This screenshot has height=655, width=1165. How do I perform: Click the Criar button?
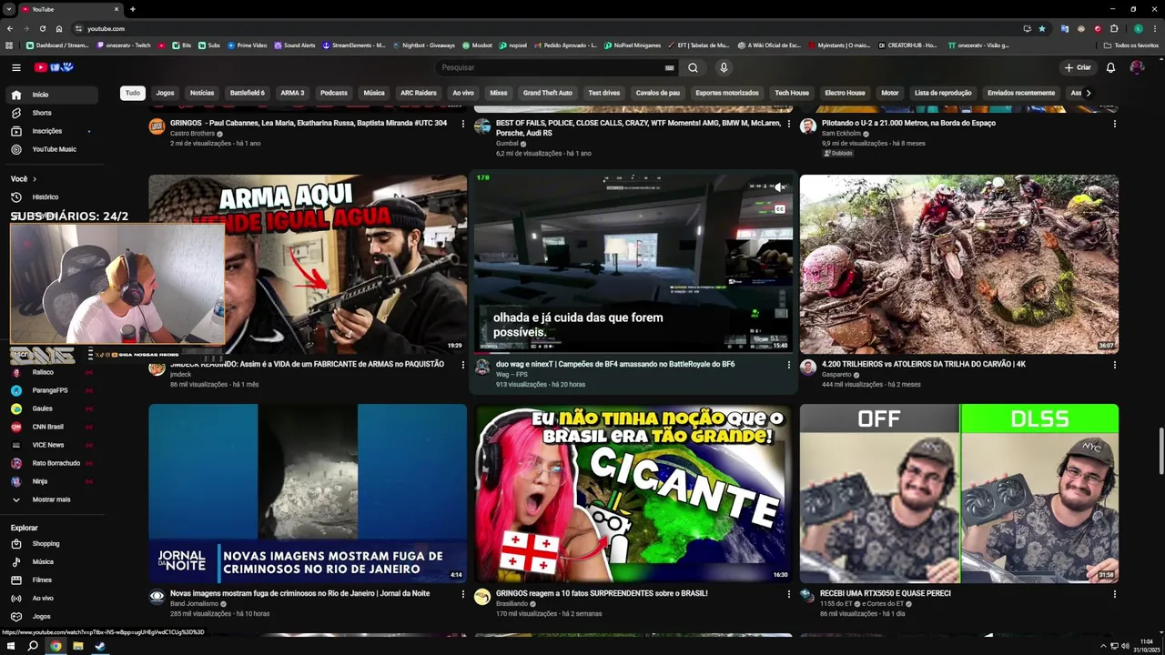point(1078,67)
